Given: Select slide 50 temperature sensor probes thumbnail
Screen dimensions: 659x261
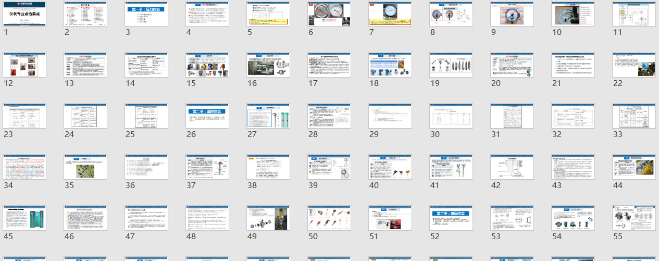Looking at the screenshot, I should click(x=329, y=218).
